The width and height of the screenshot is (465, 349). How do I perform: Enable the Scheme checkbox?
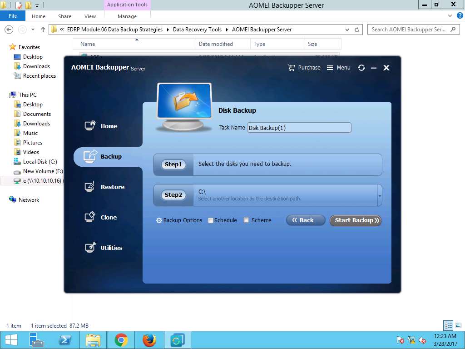[x=246, y=220]
